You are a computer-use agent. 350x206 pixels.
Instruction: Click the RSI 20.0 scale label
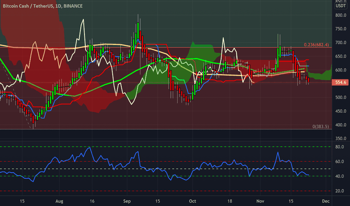339,191
